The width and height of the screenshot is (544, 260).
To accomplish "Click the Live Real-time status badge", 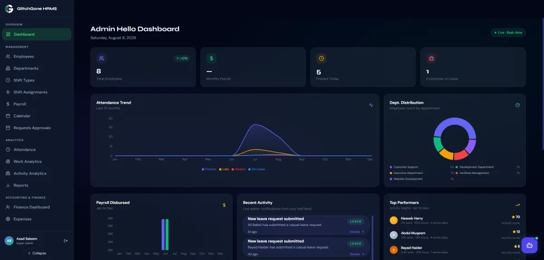I will pyautogui.click(x=508, y=33).
